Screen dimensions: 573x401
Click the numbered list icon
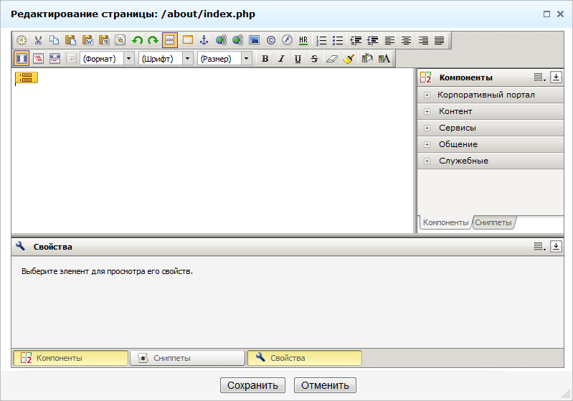coord(321,40)
